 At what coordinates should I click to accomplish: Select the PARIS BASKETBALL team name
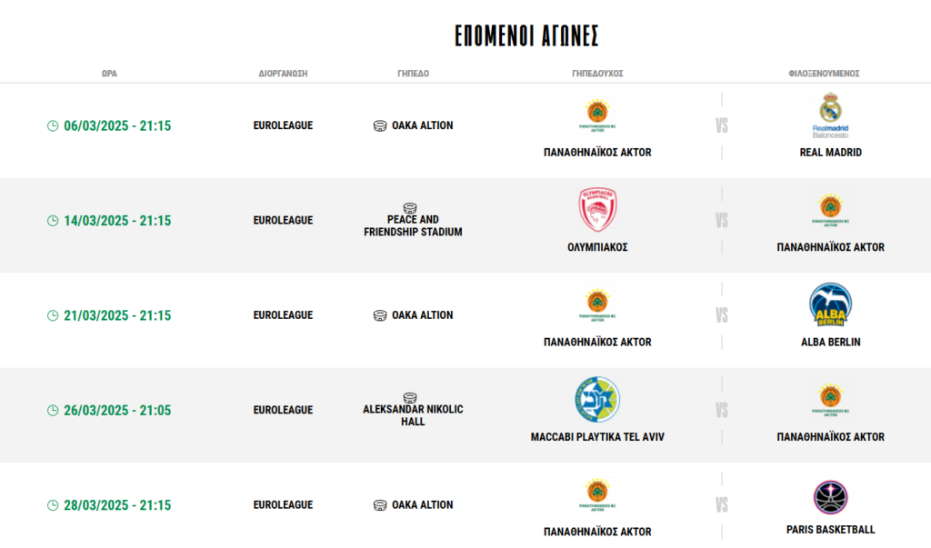[x=830, y=530]
